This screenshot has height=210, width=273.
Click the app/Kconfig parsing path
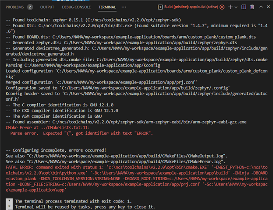pyautogui.click(x=92, y=65)
